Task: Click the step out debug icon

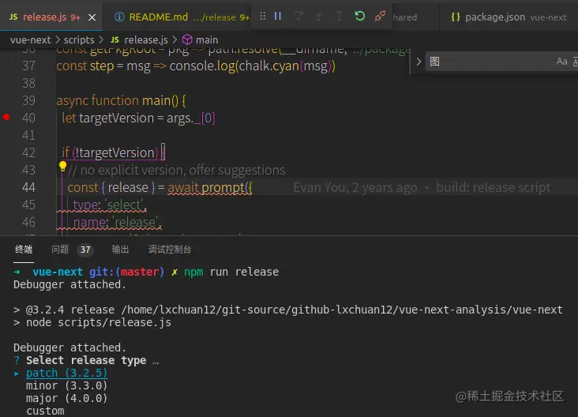Action: pos(339,16)
